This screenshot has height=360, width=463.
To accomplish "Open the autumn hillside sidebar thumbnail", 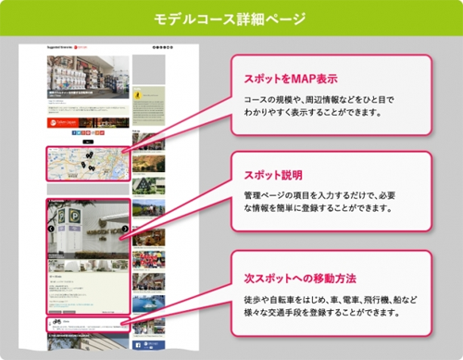I will point(149,164).
